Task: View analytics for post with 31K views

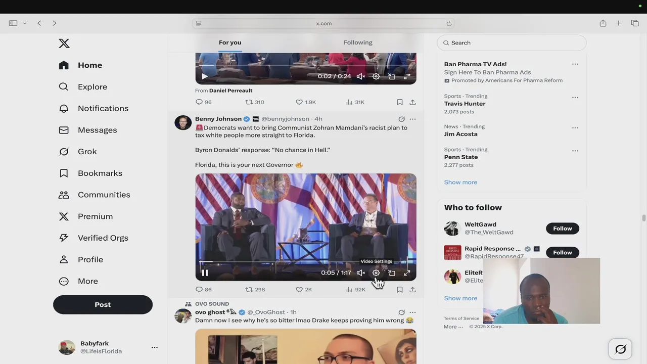Action: 355,102
